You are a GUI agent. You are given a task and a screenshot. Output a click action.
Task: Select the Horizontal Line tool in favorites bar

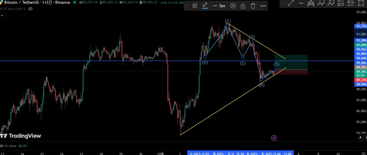301,3
